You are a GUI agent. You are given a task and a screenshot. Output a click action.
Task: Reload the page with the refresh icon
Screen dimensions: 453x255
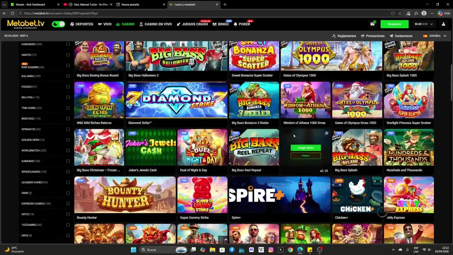click(x=12, y=13)
